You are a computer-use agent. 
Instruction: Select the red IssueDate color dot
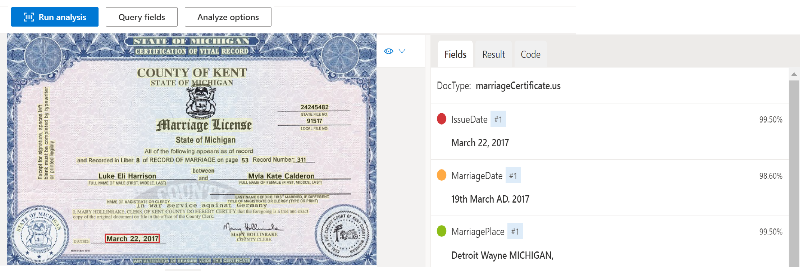point(442,119)
